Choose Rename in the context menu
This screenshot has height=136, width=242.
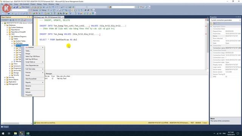(34, 86)
